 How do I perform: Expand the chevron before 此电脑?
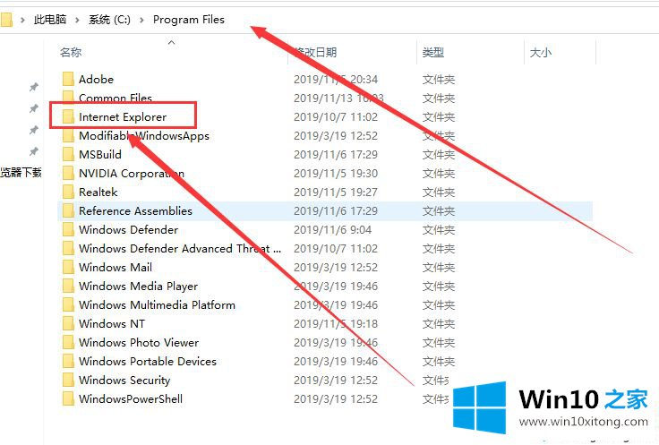point(22,20)
